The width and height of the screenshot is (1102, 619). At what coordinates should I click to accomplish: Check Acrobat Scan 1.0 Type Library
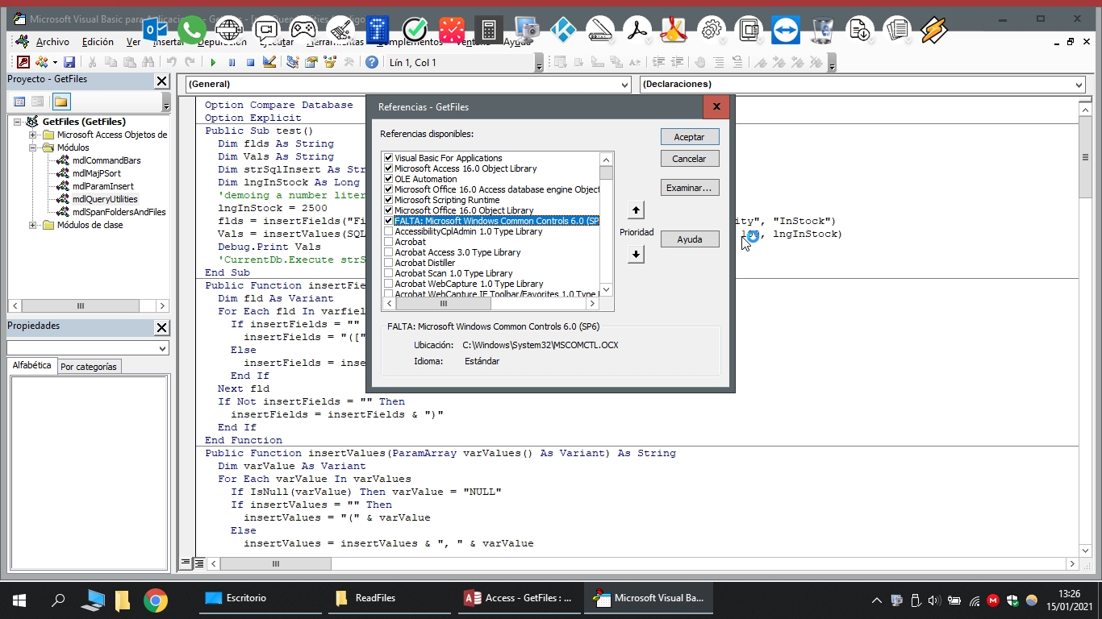click(x=389, y=273)
